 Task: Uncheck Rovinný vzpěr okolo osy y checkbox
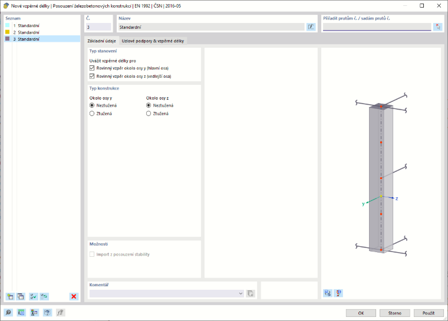pos(92,68)
